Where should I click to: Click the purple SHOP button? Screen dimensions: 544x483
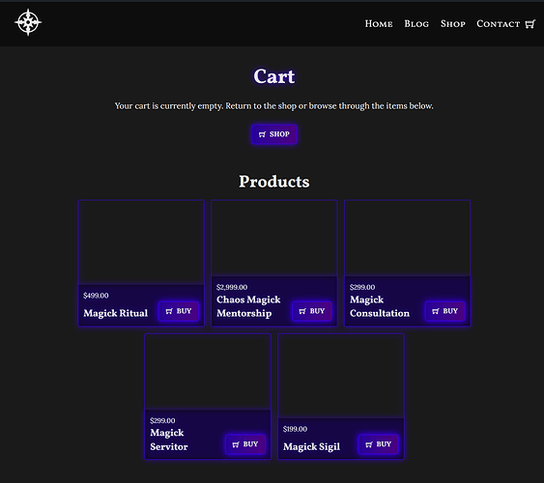coord(274,134)
